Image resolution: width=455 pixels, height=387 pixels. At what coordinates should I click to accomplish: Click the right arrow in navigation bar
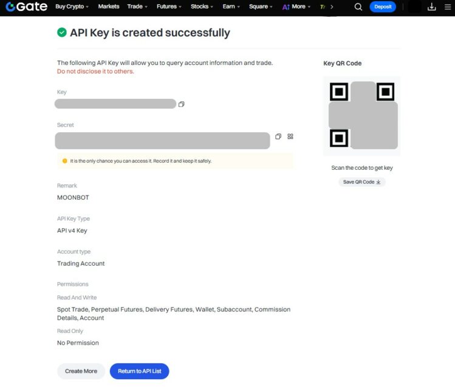click(332, 7)
